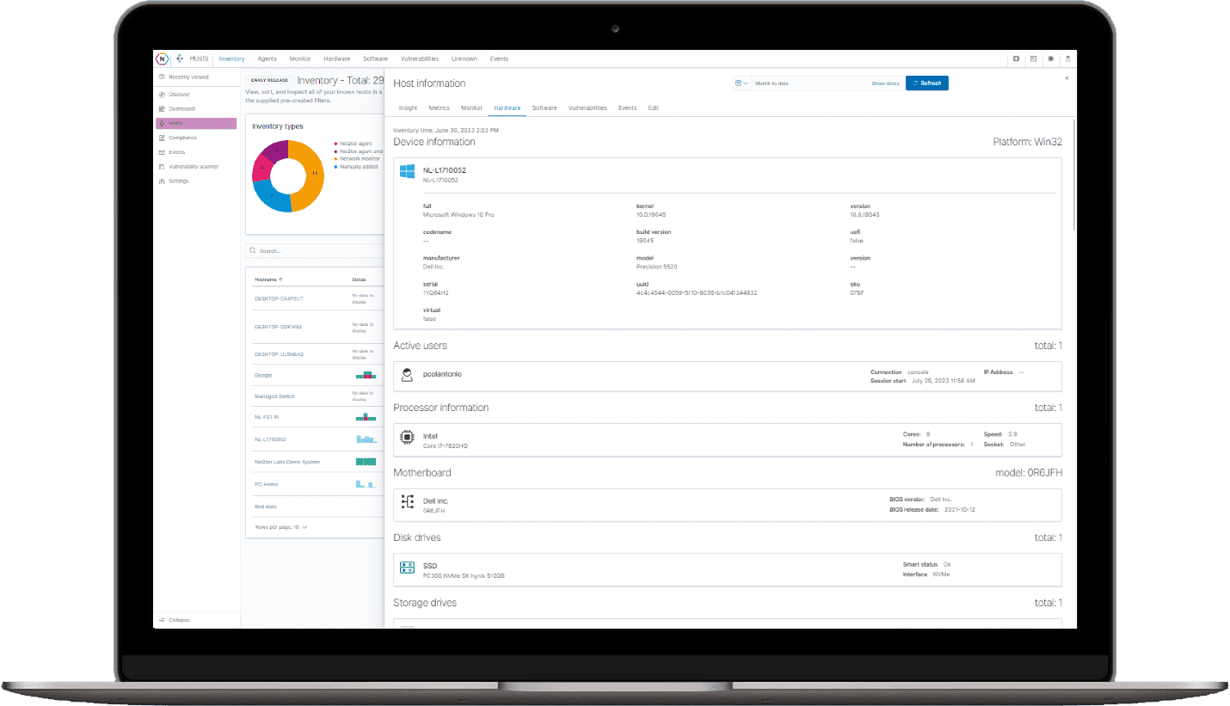Click the Show dates link
The image size is (1230, 706).
(885, 83)
